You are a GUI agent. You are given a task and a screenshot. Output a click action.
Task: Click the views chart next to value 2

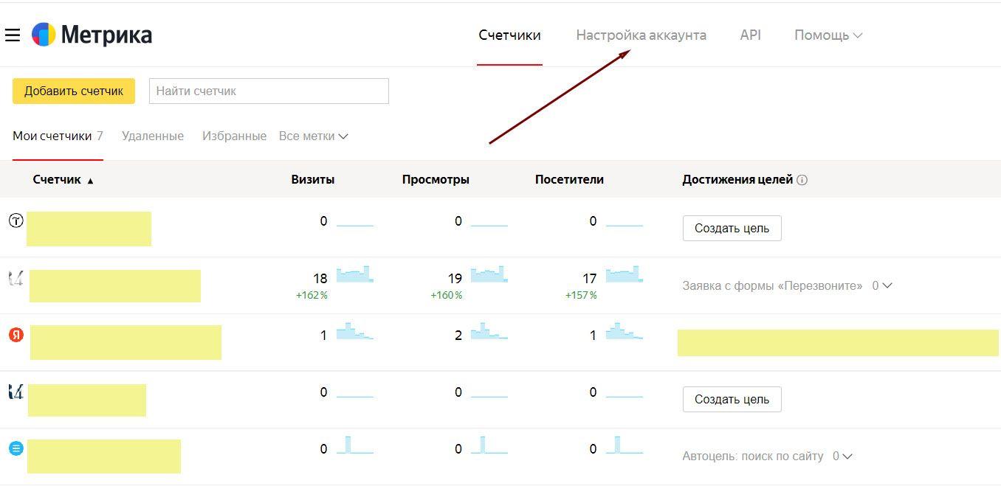point(489,331)
